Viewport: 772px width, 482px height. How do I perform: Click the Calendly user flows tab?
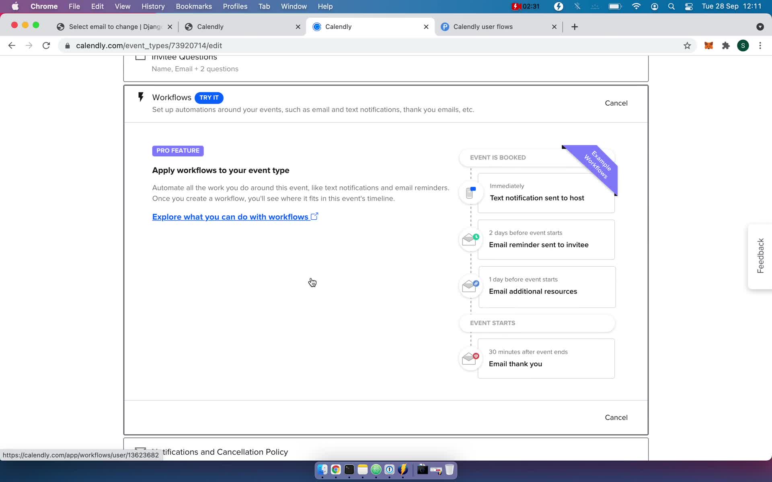pos(483,26)
